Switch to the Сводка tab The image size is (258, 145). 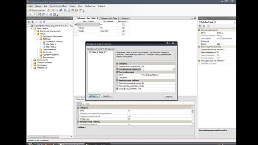(125, 18)
